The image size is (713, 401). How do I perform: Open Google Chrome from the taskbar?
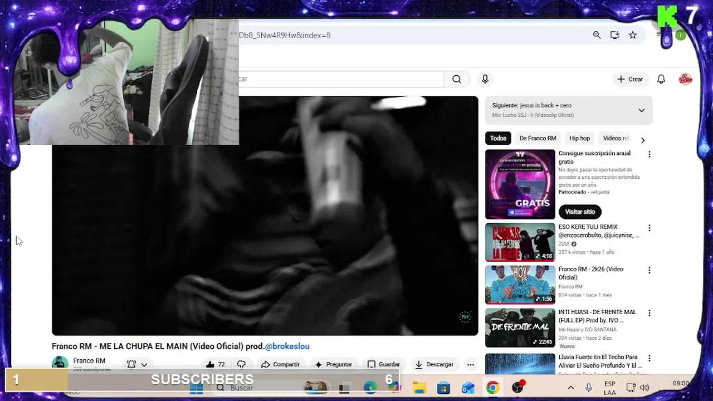[x=492, y=388]
